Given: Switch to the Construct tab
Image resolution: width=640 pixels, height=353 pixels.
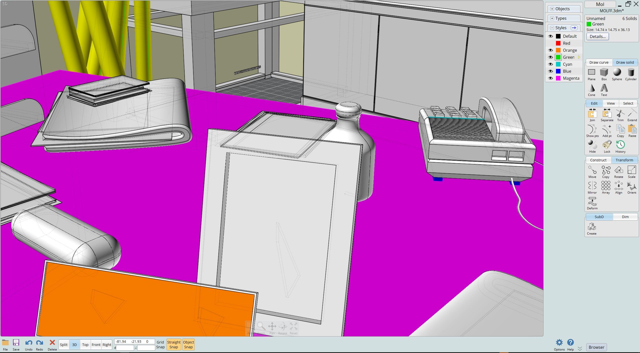Looking at the screenshot, I should [598, 160].
